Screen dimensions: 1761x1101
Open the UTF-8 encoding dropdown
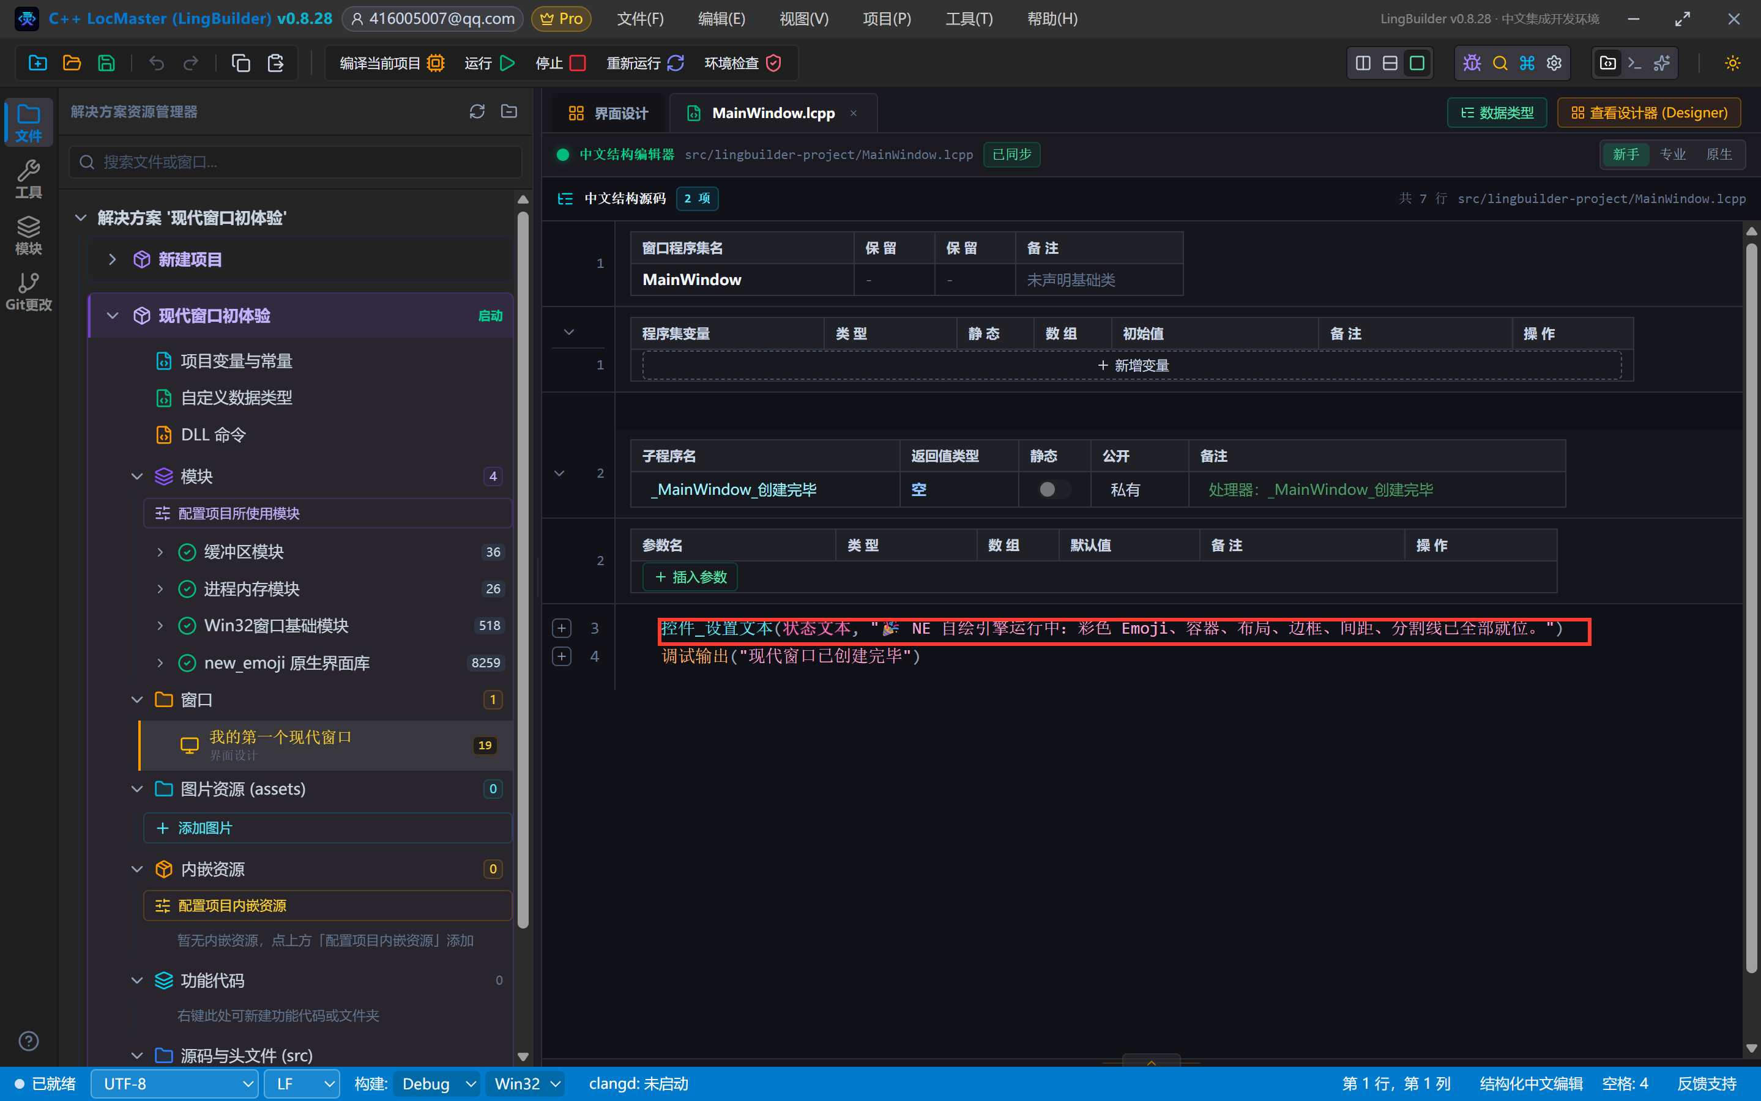[175, 1083]
